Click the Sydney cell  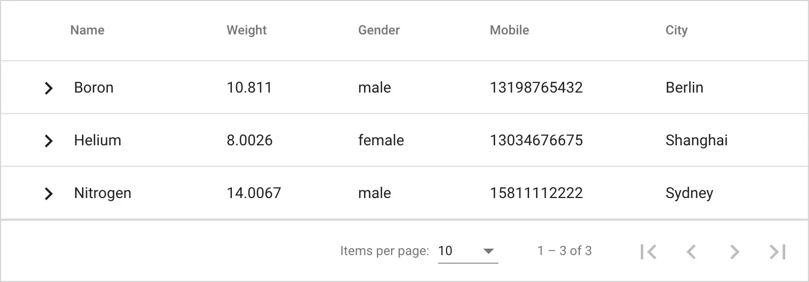click(x=689, y=193)
